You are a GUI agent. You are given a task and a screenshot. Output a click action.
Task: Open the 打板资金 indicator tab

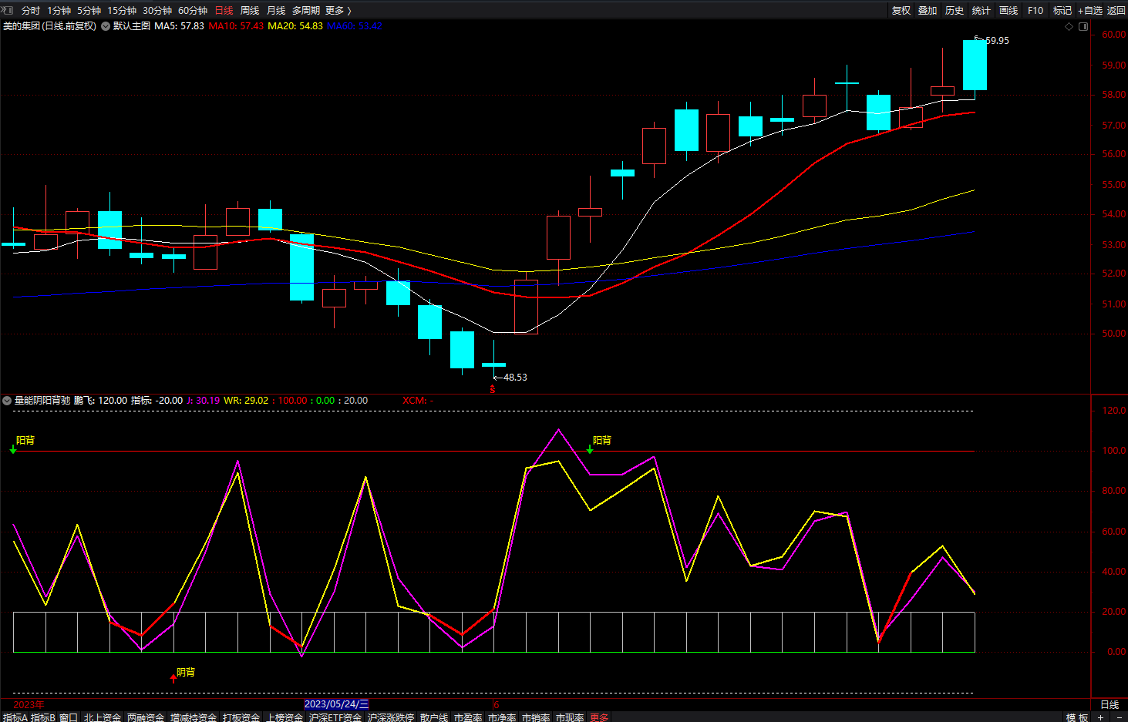click(241, 717)
